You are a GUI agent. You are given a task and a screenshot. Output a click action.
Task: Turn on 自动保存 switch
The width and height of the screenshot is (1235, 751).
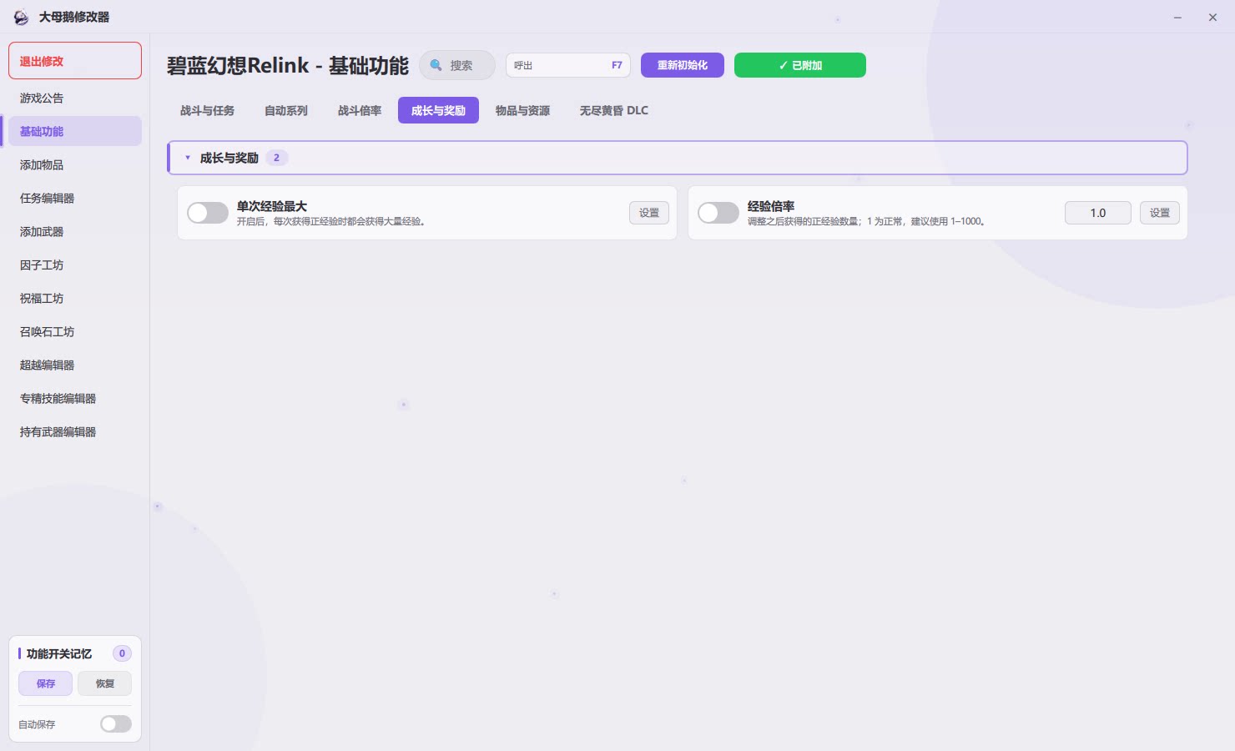click(x=116, y=724)
